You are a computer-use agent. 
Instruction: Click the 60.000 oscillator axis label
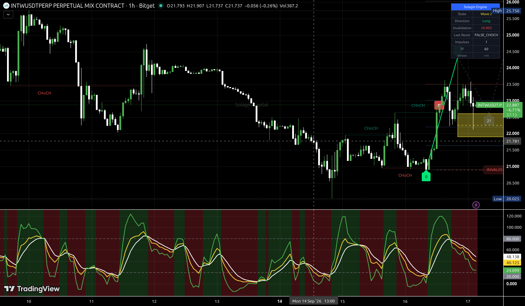[513, 250]
